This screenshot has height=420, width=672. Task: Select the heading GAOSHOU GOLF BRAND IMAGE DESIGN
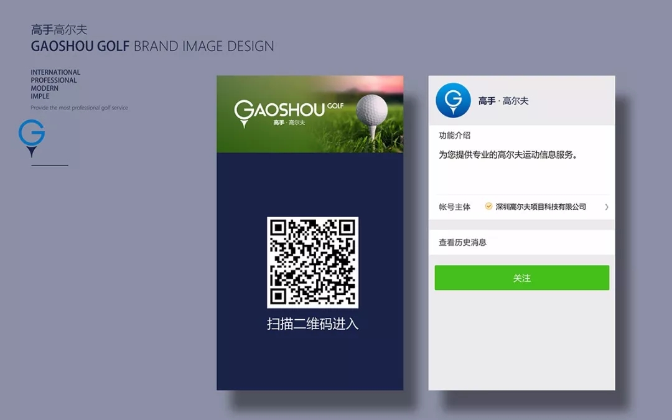tap(152, 46)
